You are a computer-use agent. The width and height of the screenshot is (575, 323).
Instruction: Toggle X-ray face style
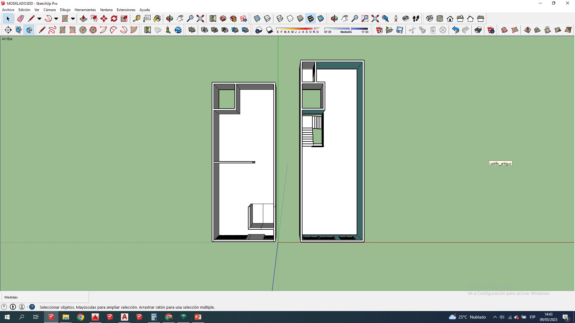257,19
